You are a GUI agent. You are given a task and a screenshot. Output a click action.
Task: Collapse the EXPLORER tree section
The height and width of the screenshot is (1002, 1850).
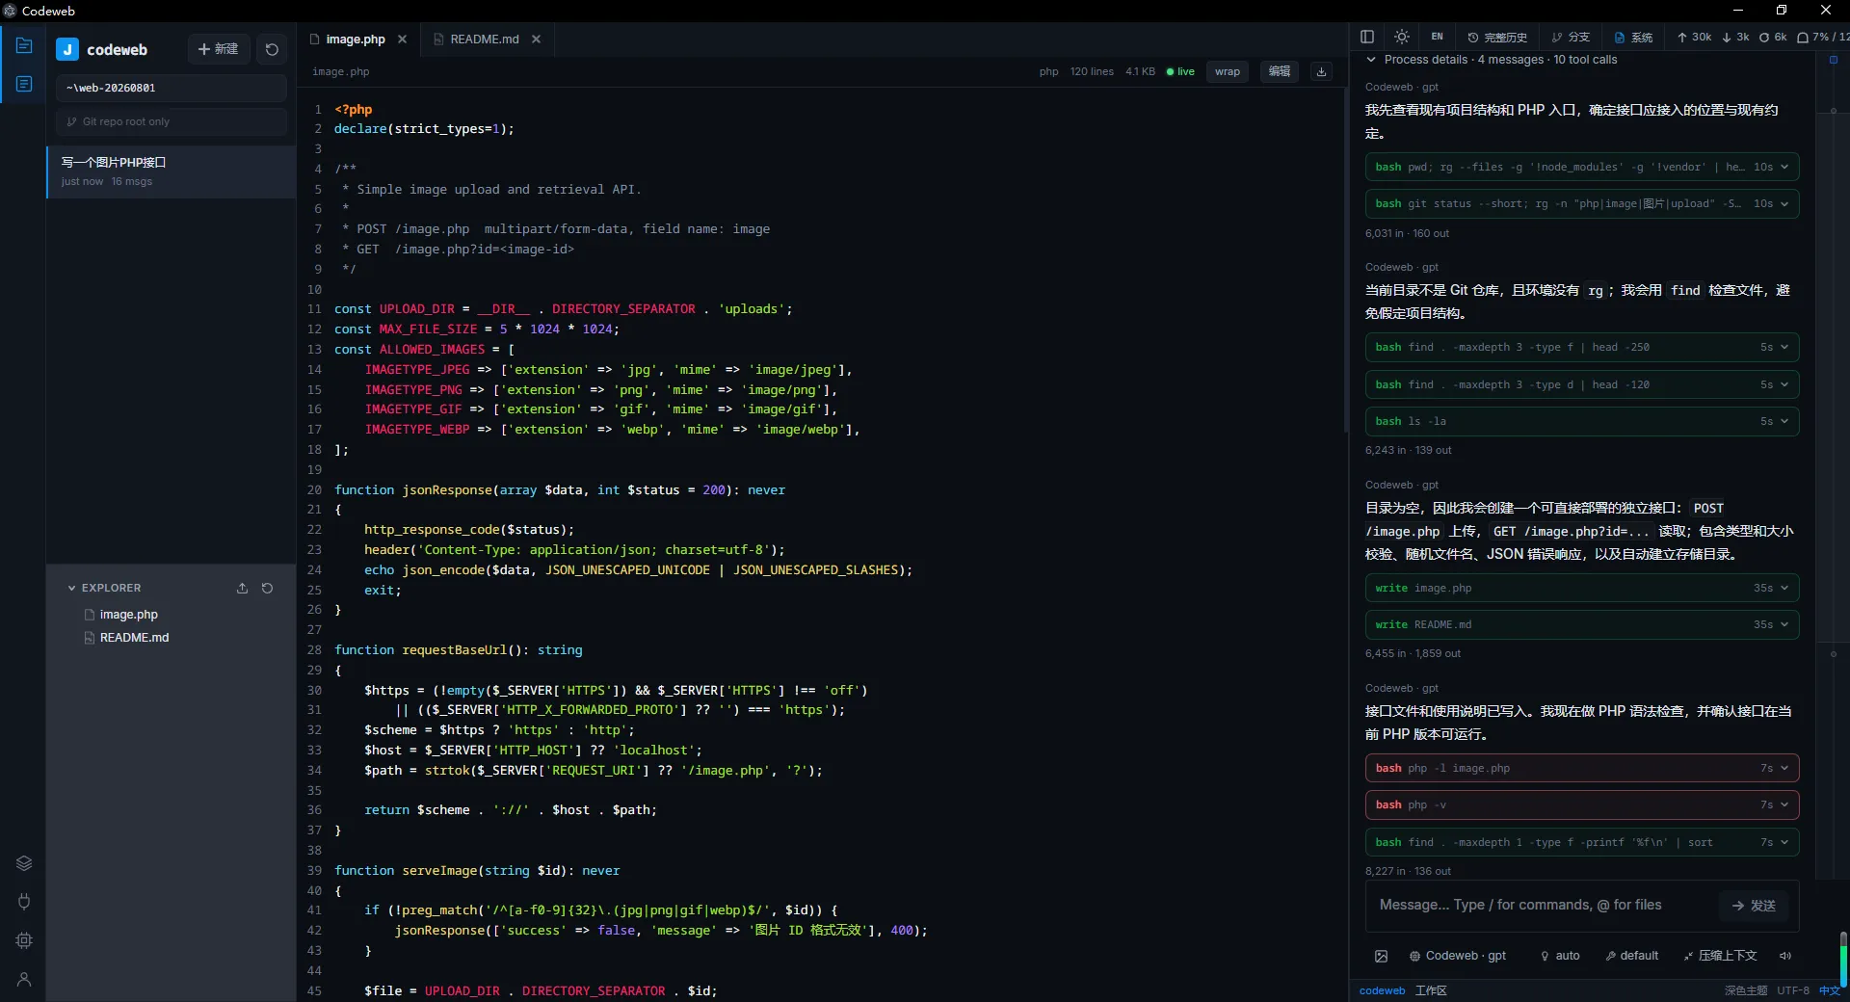71,588
